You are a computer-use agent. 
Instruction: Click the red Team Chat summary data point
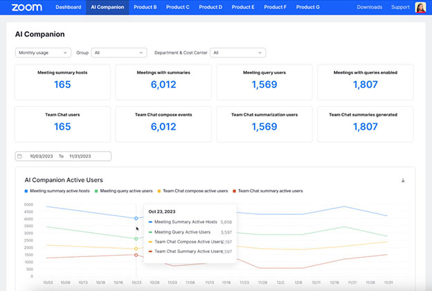pyautogui.click(x=136, y=255)
